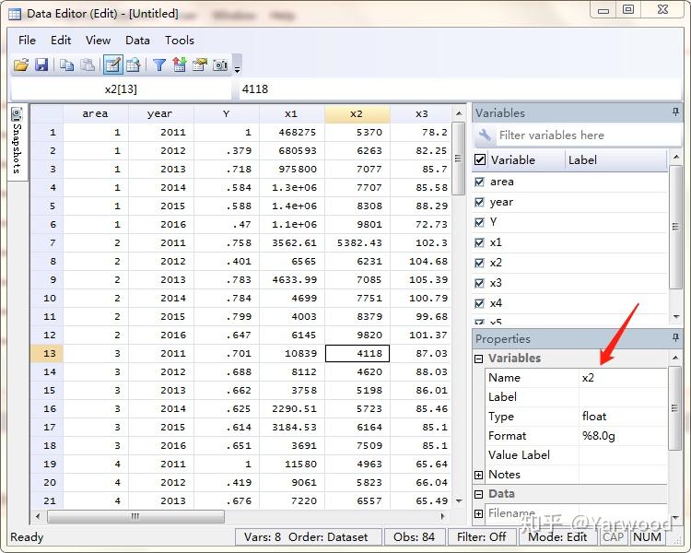
Task: Collapse the Variables section in Properties
Action: 479,359
